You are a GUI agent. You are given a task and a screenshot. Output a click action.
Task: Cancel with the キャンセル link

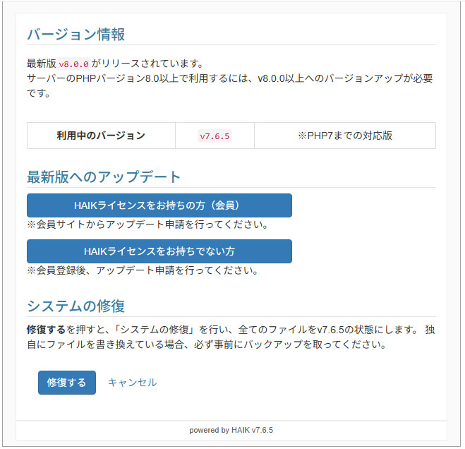click(132, 383)
